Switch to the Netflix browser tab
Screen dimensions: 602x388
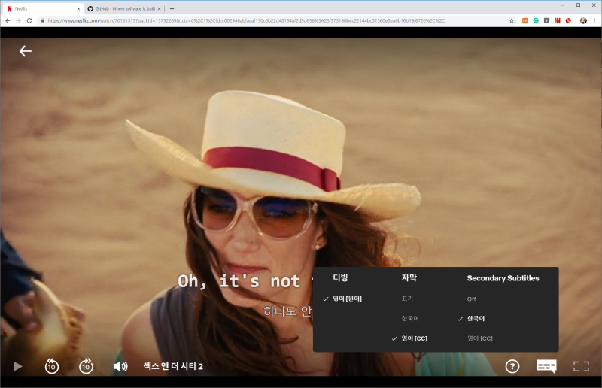click(x=42, y=8)
